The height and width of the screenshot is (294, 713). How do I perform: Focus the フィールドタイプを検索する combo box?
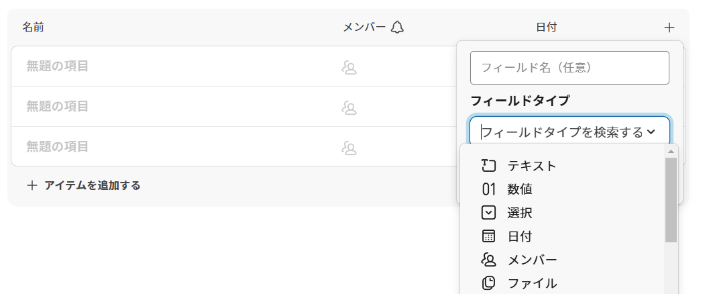click(x=569, y=132)
